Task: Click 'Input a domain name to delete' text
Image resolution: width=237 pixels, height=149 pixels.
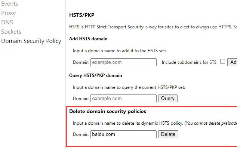Action: pos(155,123)
